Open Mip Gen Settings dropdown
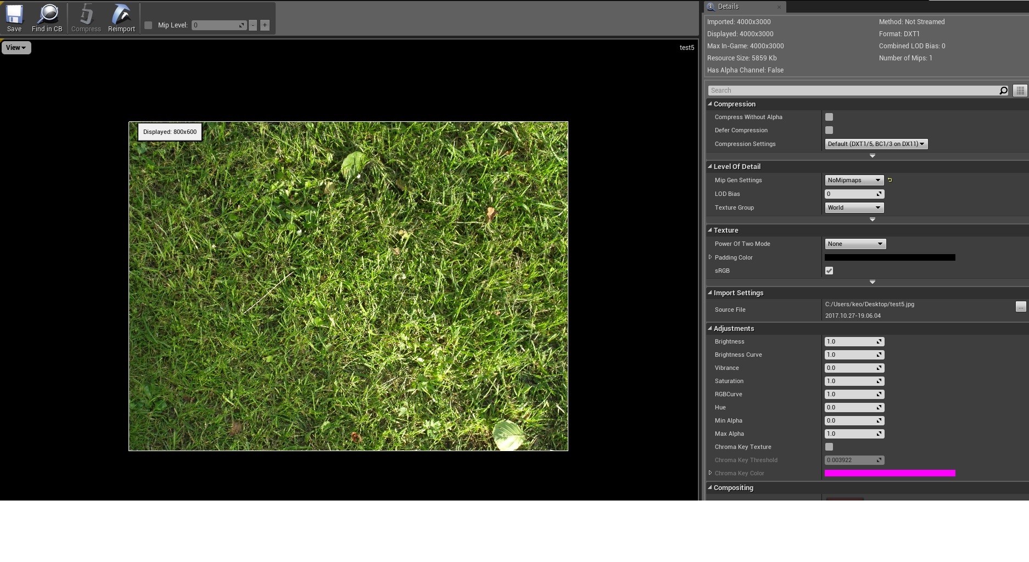The width and height of the screenshot is (1029, 562). 854,180
